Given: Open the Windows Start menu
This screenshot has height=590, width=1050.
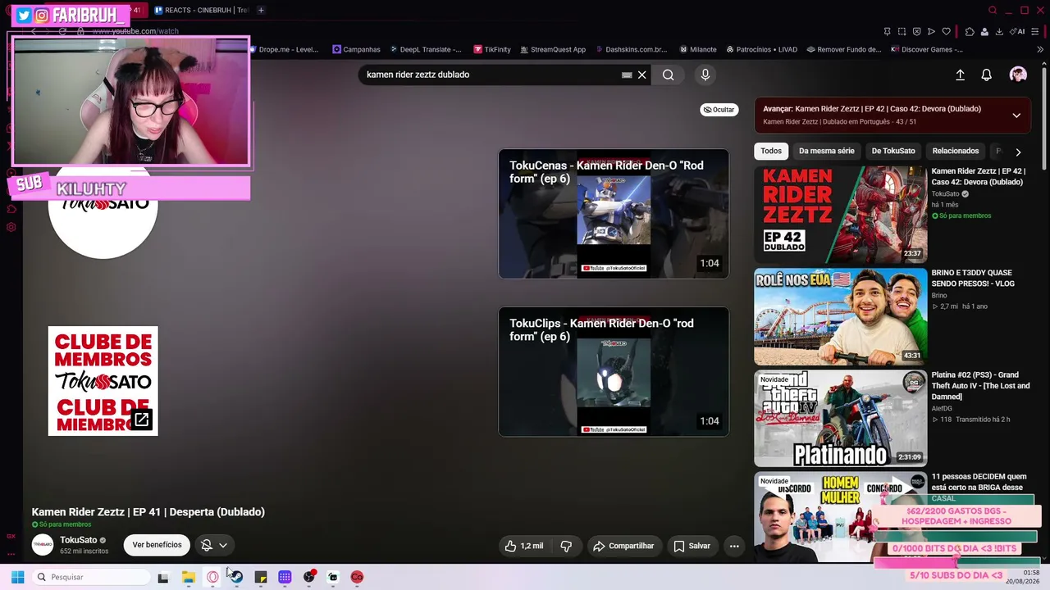Looking at the screenshot, I should pos(17,577).
